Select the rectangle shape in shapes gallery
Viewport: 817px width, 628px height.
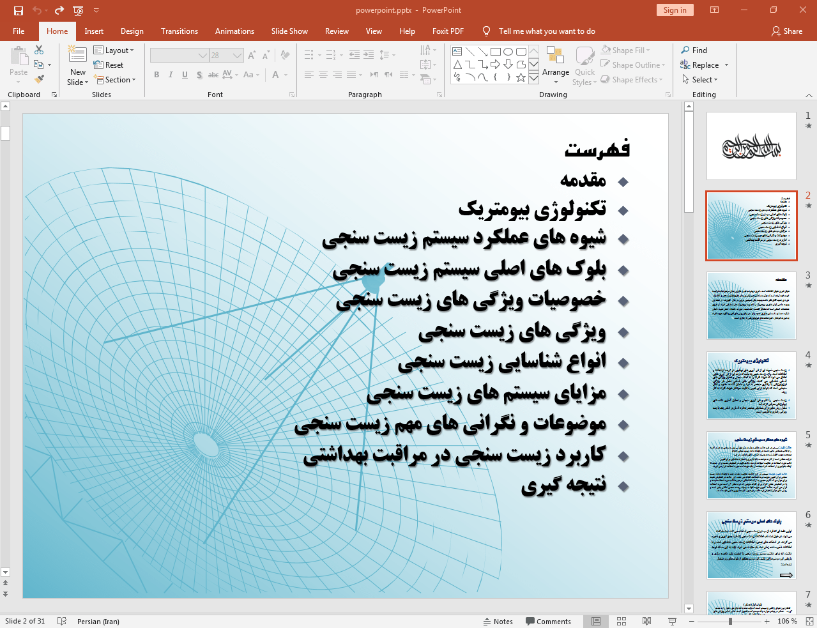pos(495,52)
